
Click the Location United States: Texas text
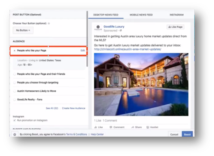pos(39,60)
